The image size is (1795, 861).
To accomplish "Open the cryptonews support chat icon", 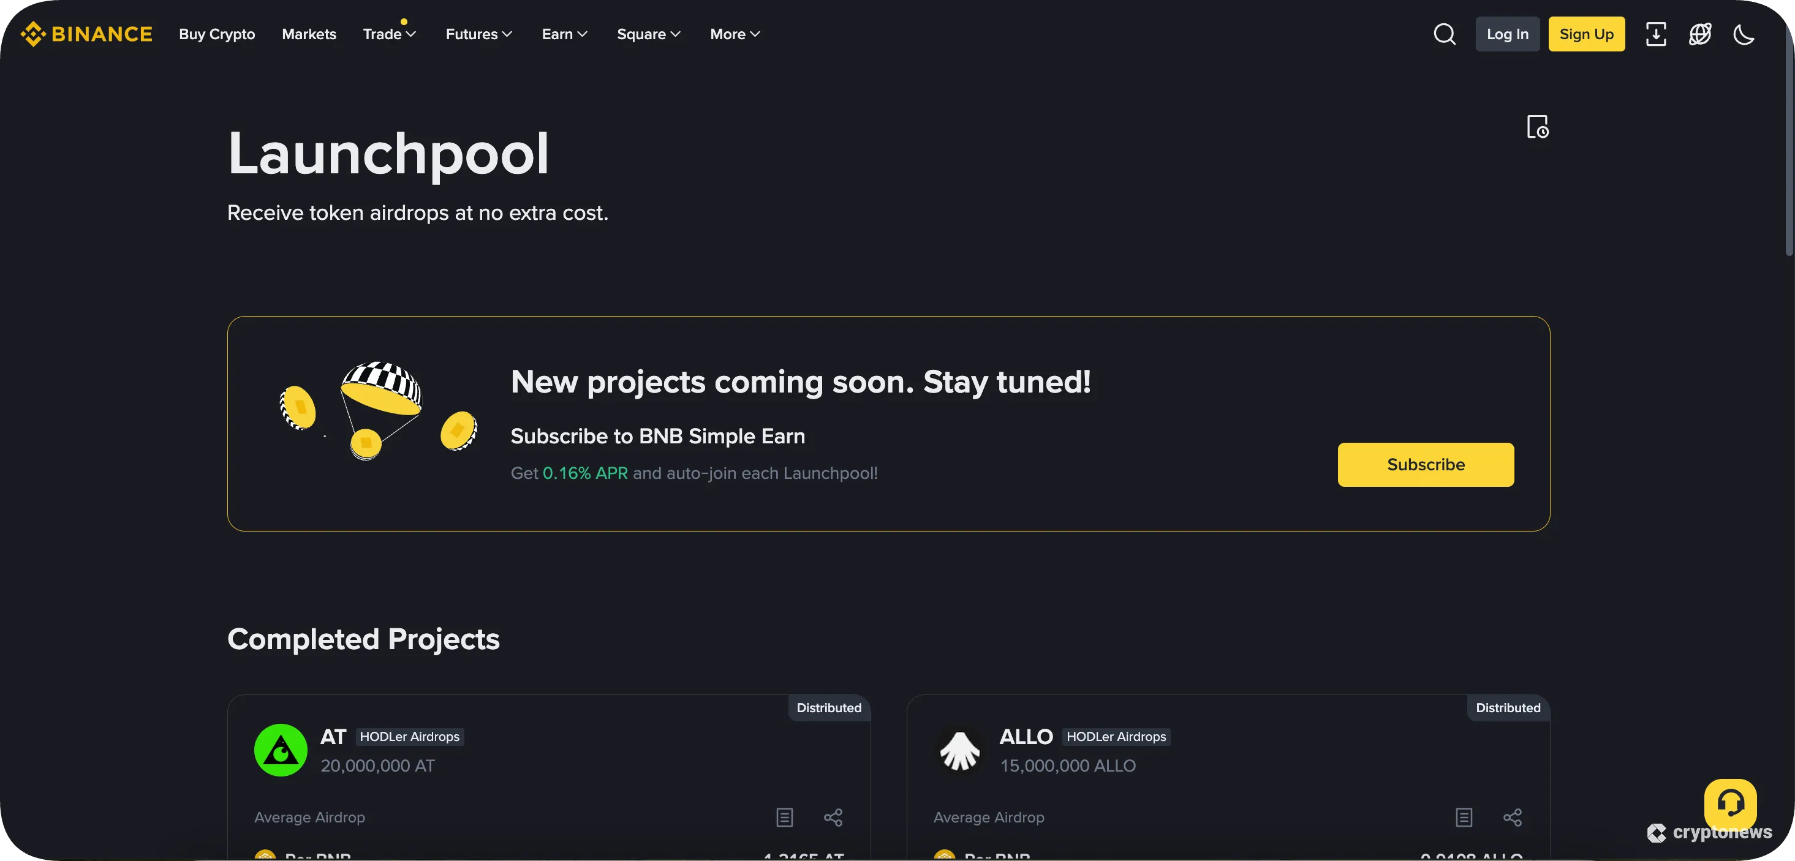I will click(x=1731, y=805).
